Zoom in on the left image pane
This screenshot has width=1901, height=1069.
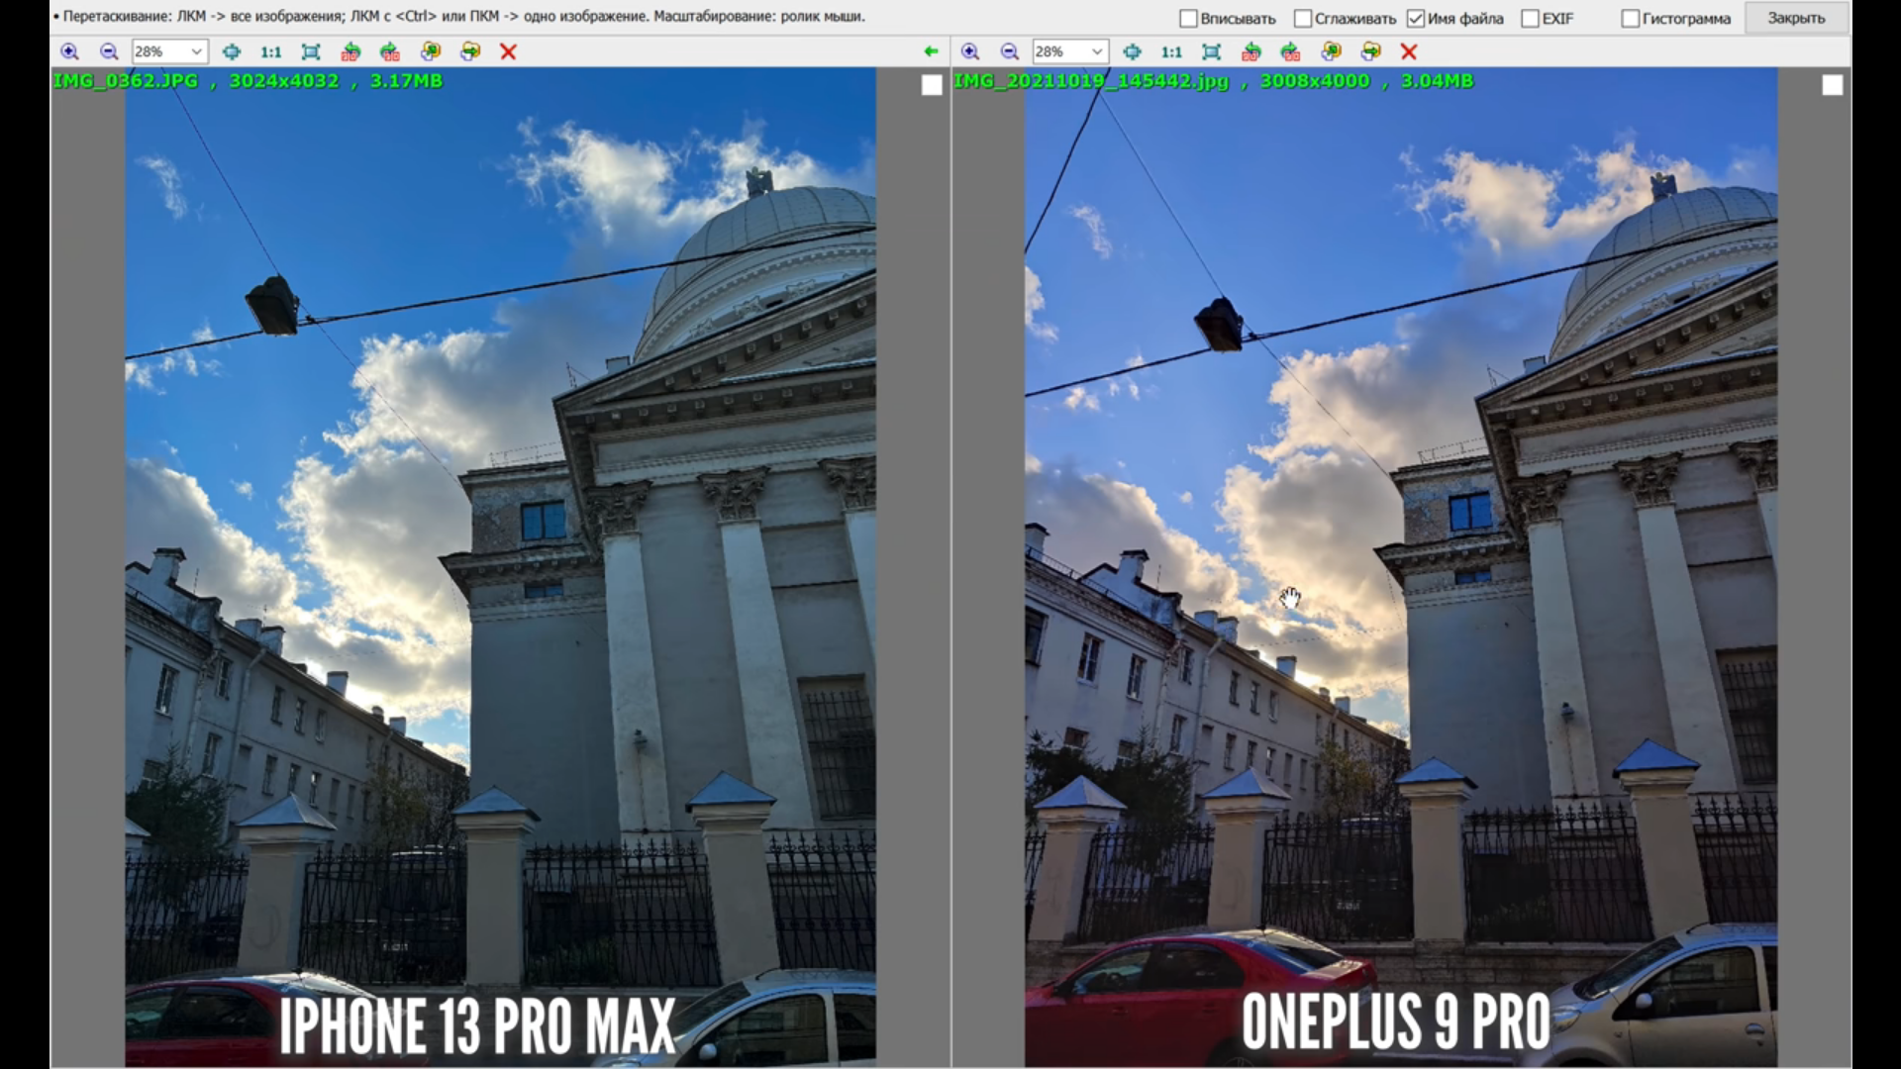pos(69,51)
